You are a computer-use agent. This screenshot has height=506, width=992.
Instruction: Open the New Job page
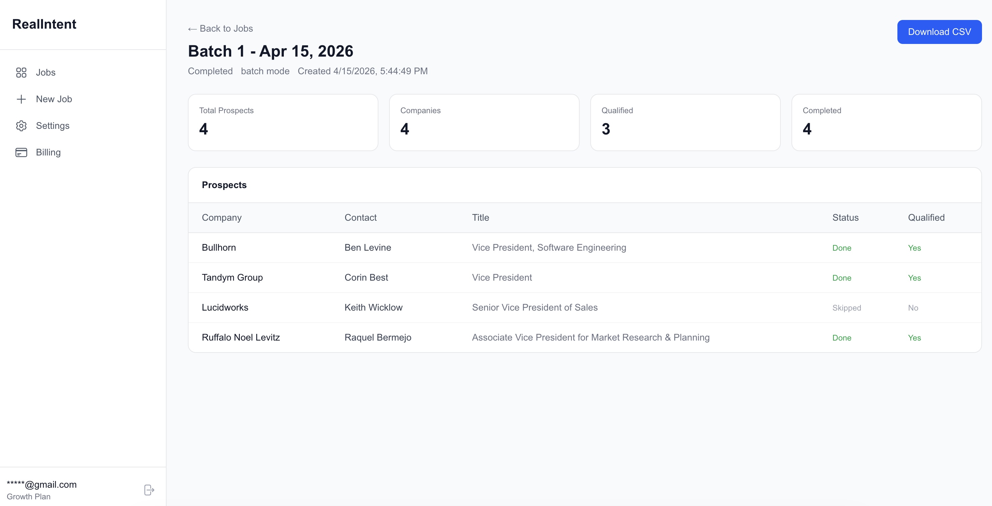pyautogui.click(x=54, y=99)
